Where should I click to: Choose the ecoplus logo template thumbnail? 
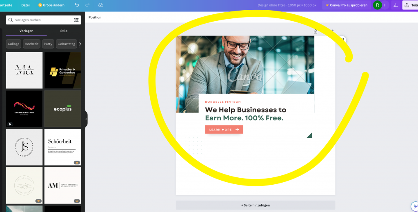62,109
